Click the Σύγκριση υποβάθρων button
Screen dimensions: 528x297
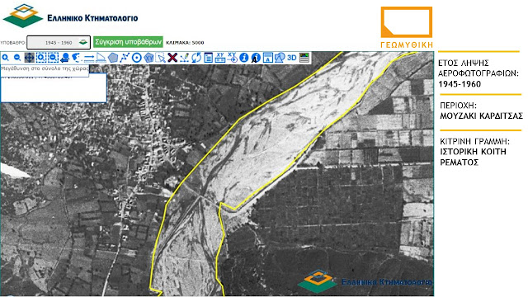coord(128,42)
